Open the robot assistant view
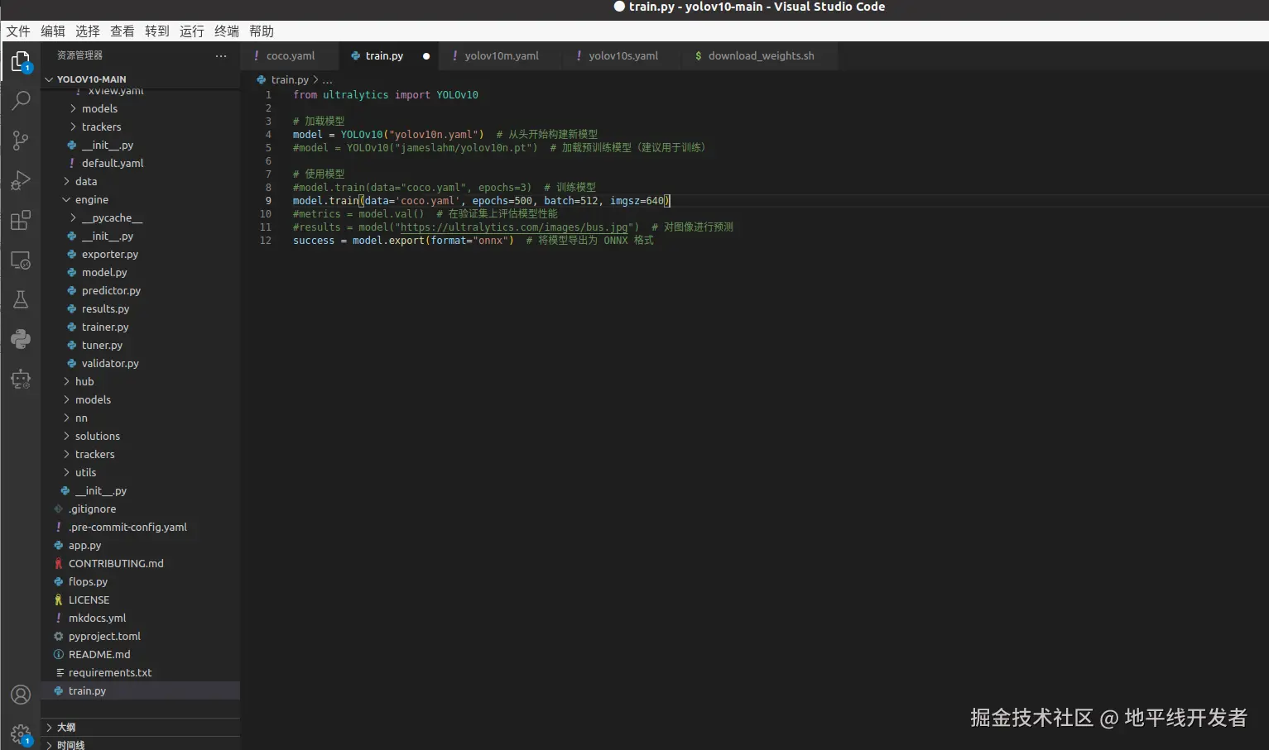This screenshot has height=750, width=1269. coord(21,379)
